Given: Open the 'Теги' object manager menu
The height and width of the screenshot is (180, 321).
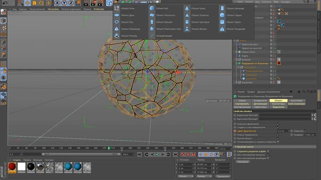Looking at the screenshot, I should [x=276, y=1].
